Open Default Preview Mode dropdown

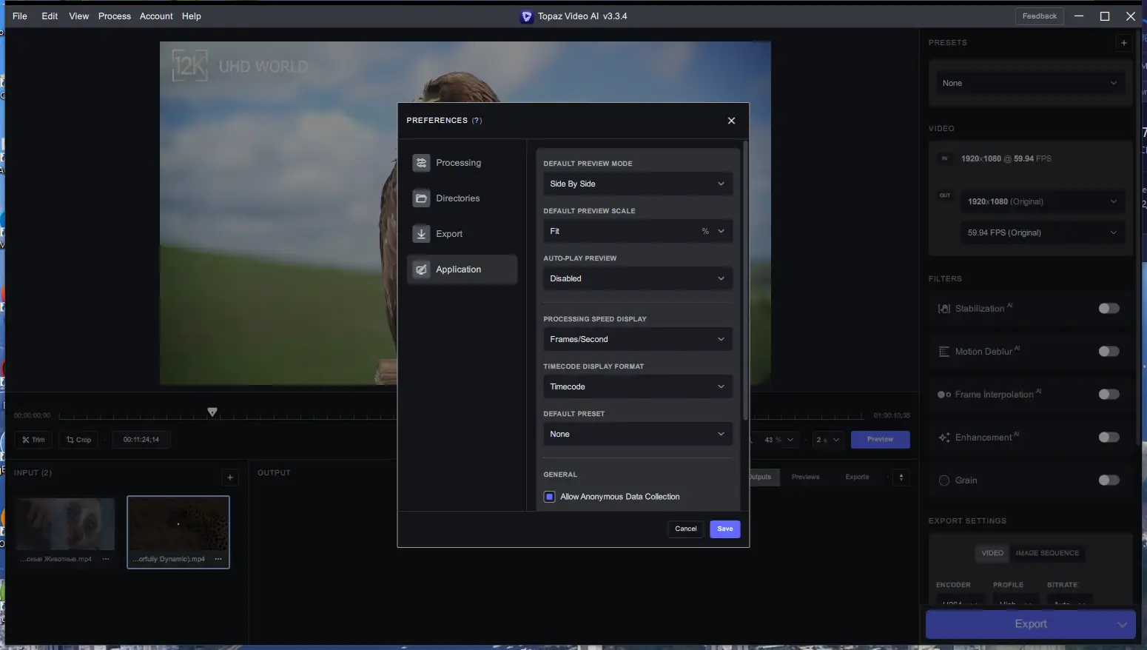point(638,184)
